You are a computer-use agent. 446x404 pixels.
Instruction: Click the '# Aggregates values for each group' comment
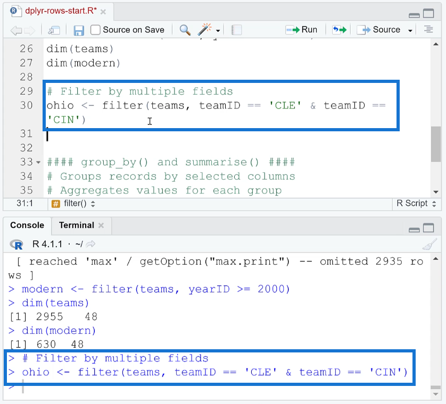pos(164,190)
